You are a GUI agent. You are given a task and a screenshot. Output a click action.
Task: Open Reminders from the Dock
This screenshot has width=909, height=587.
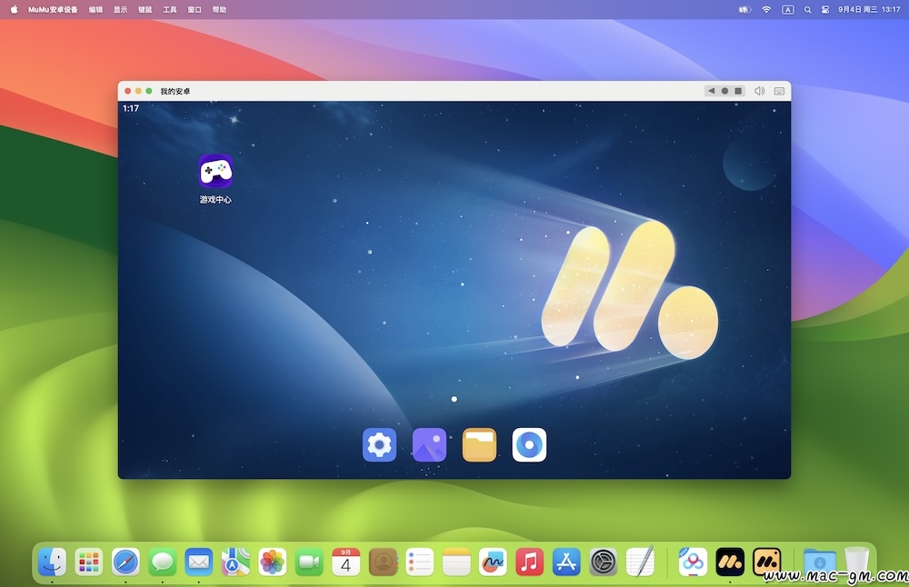tap(419, 562)
